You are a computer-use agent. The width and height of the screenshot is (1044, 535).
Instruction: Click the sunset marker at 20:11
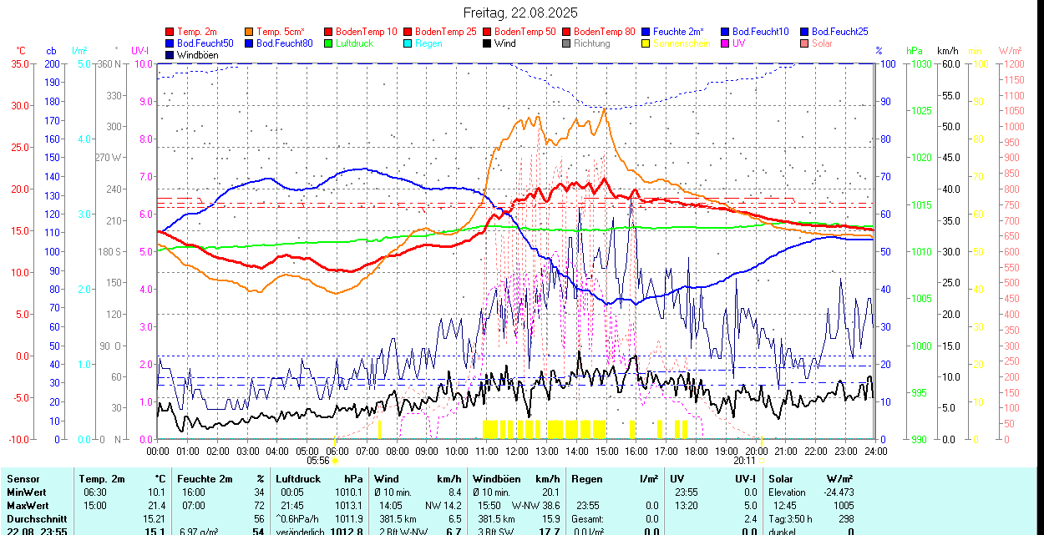click(761, 460)
